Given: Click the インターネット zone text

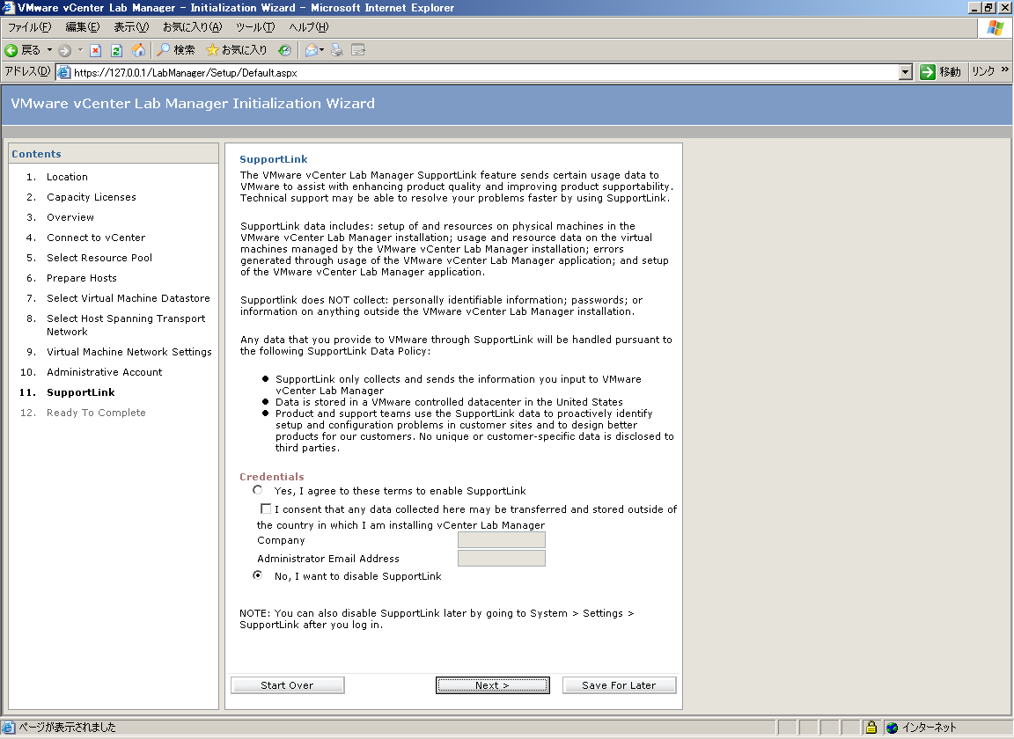Looking at the screenshot, I should point(929,728).
